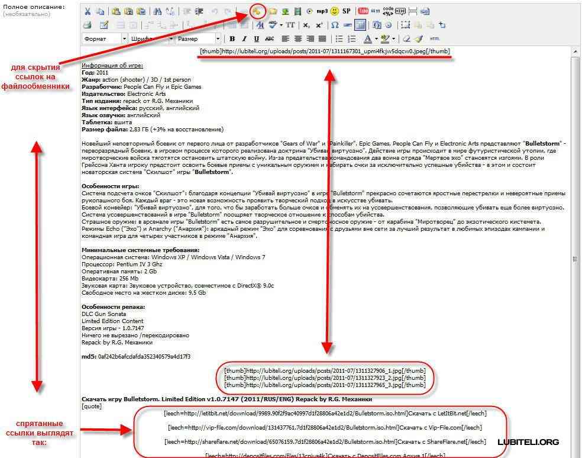Choose Paste as plain text icon
Viewport: 582px width, 458px height.
pyautogui.click(x=128, y=11)
